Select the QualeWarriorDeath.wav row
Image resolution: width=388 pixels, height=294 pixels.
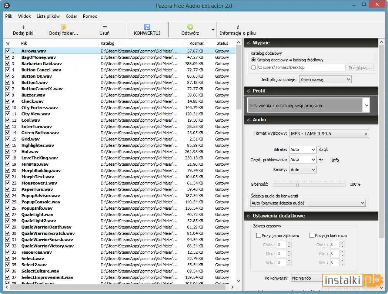pos(120,227)
